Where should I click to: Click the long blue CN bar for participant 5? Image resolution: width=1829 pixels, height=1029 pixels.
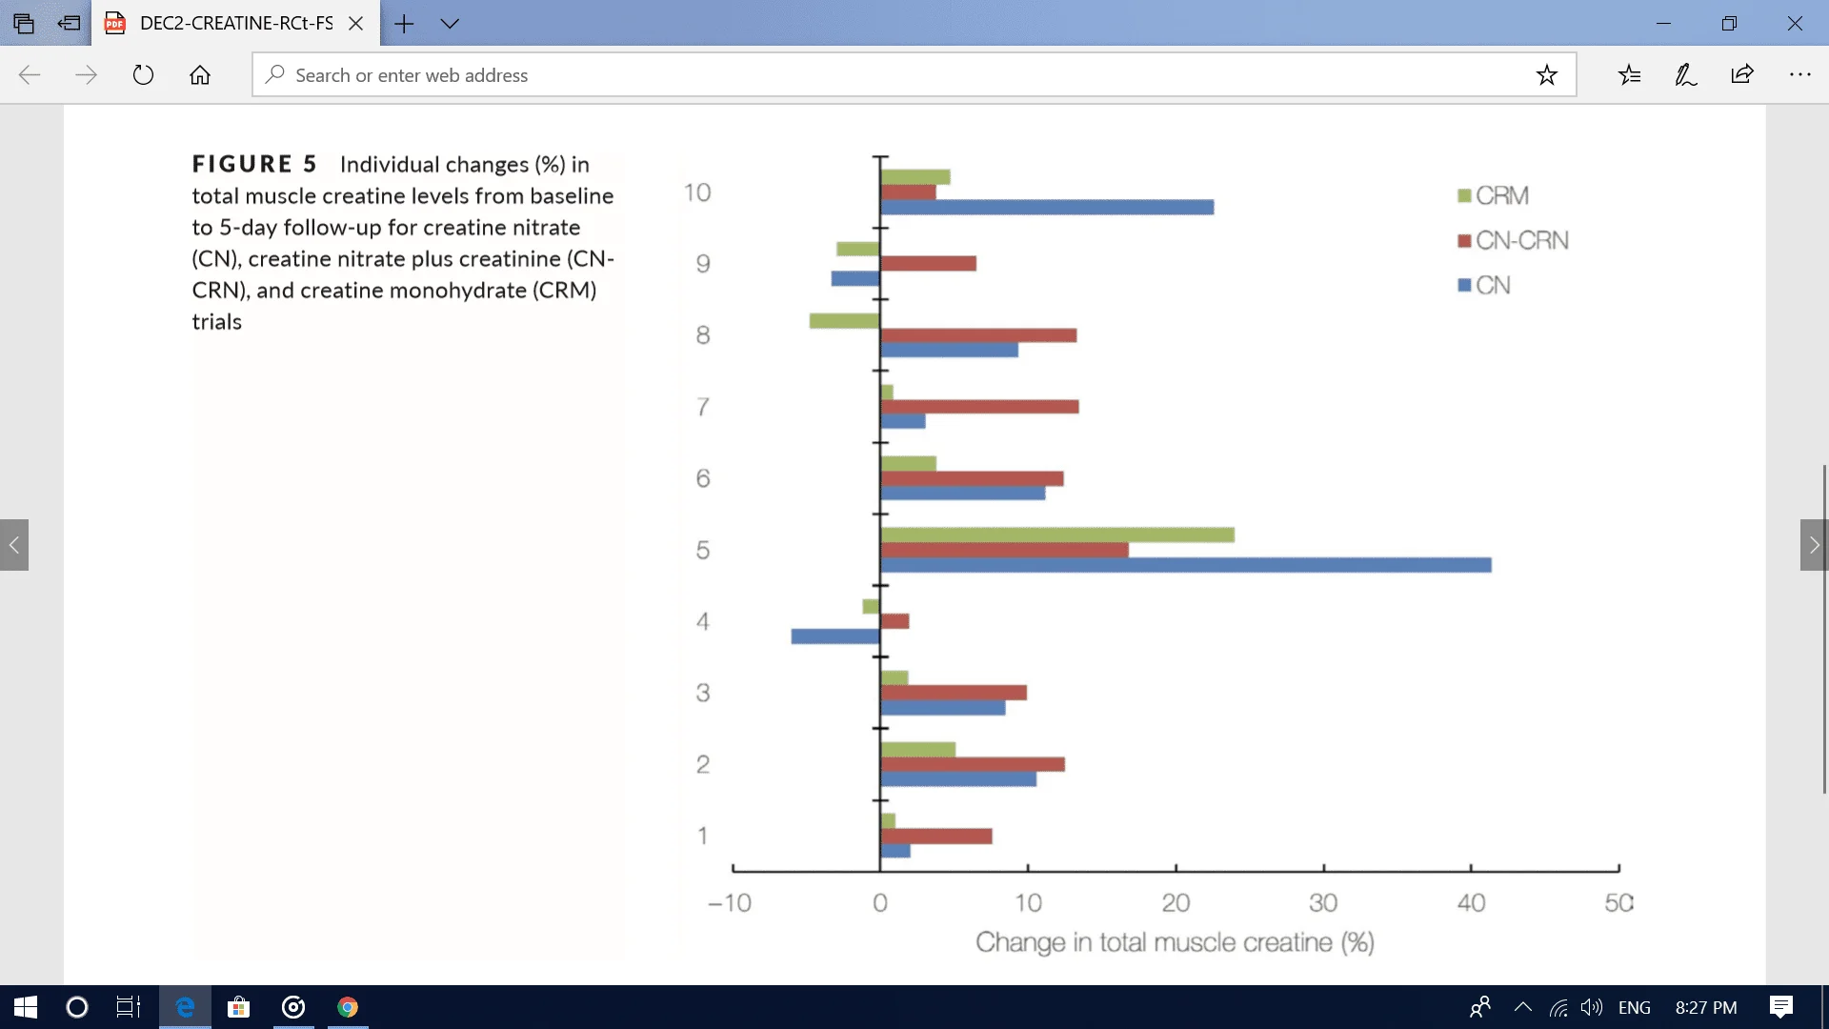tap(1186, 565)
